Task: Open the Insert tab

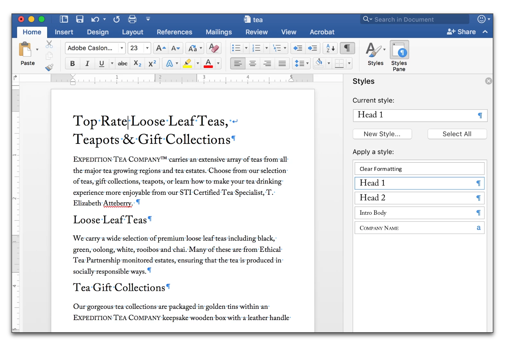Action: (x=64, y=32)
